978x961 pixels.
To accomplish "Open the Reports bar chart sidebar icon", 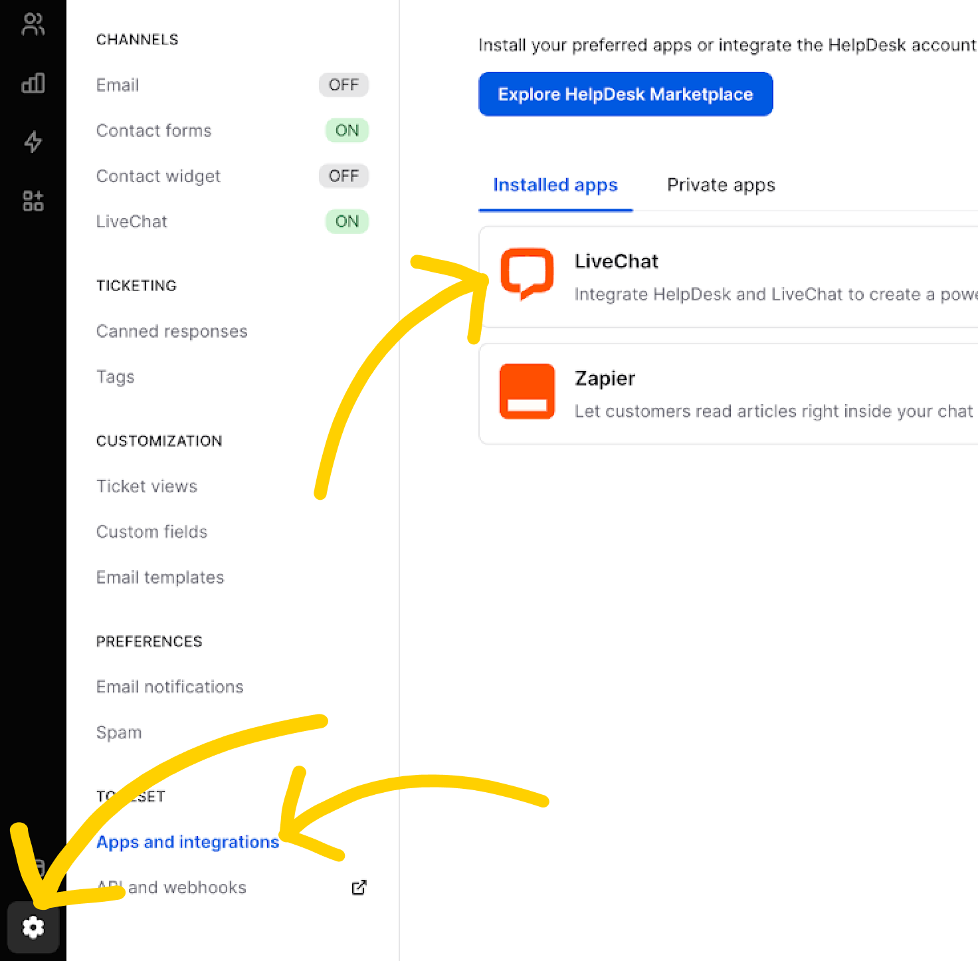I will coord(33,83).
